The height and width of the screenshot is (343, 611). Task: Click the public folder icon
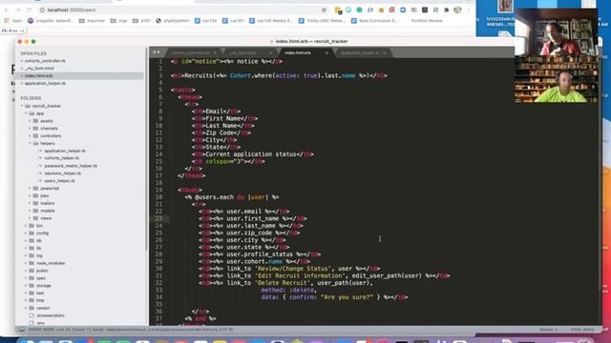pos(32,271)
